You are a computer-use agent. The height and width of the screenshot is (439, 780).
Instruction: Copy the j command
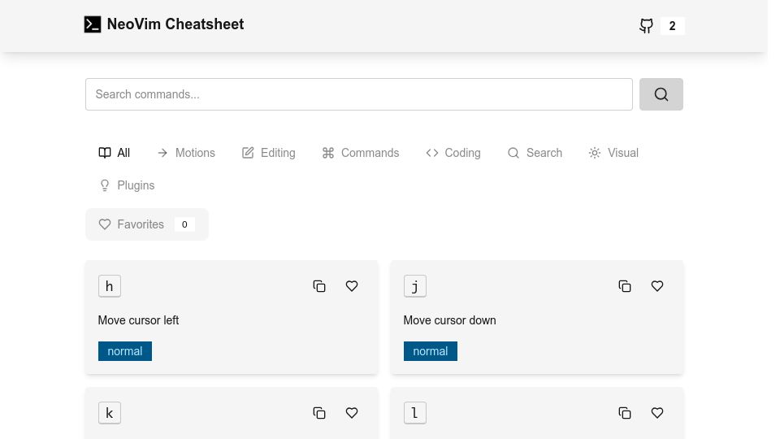[625, 286]
